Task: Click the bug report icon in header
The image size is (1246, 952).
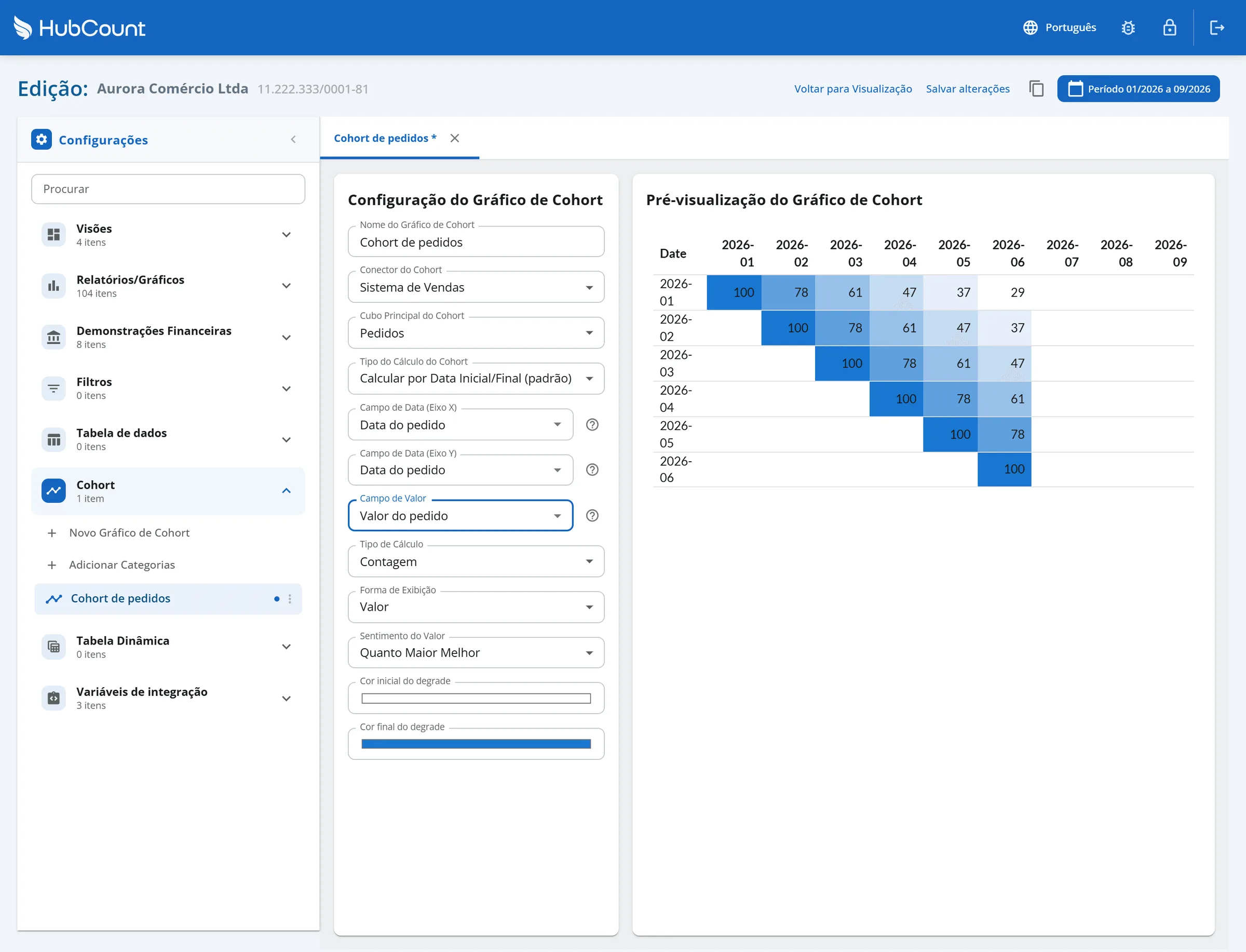Action: [x=1128, y=28]
